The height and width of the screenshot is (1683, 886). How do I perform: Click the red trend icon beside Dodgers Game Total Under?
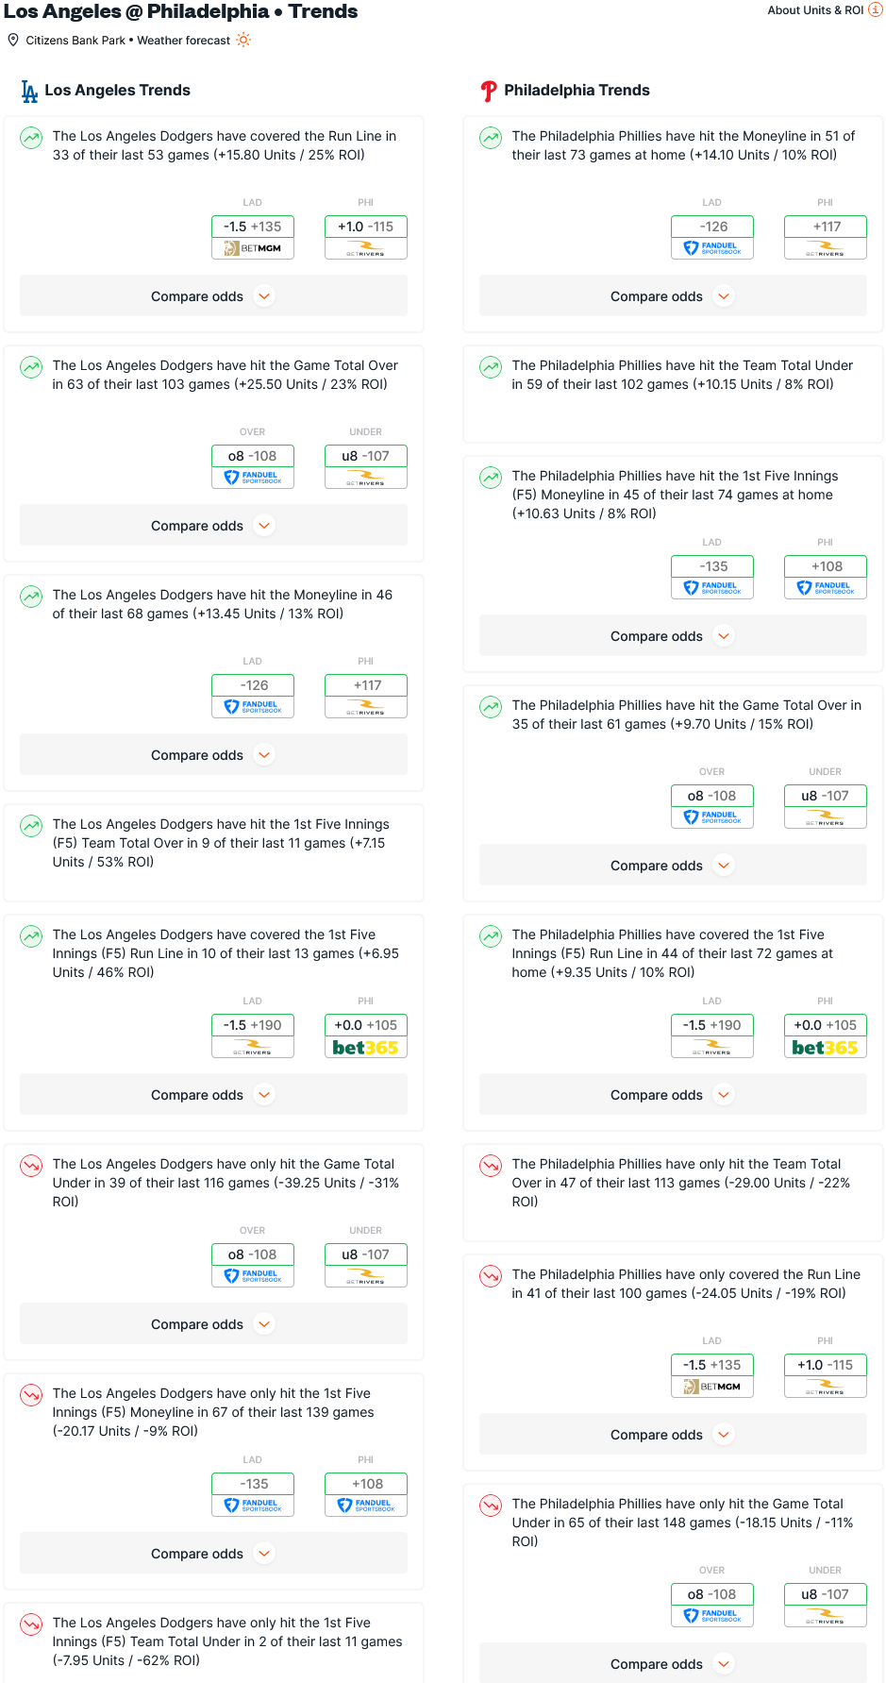[31, 1166]
